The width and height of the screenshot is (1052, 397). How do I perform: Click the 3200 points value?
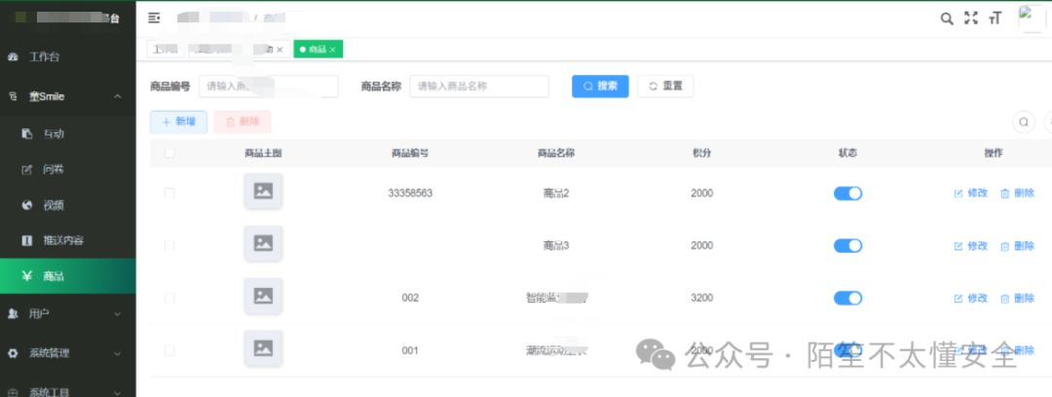pos(701,298)
